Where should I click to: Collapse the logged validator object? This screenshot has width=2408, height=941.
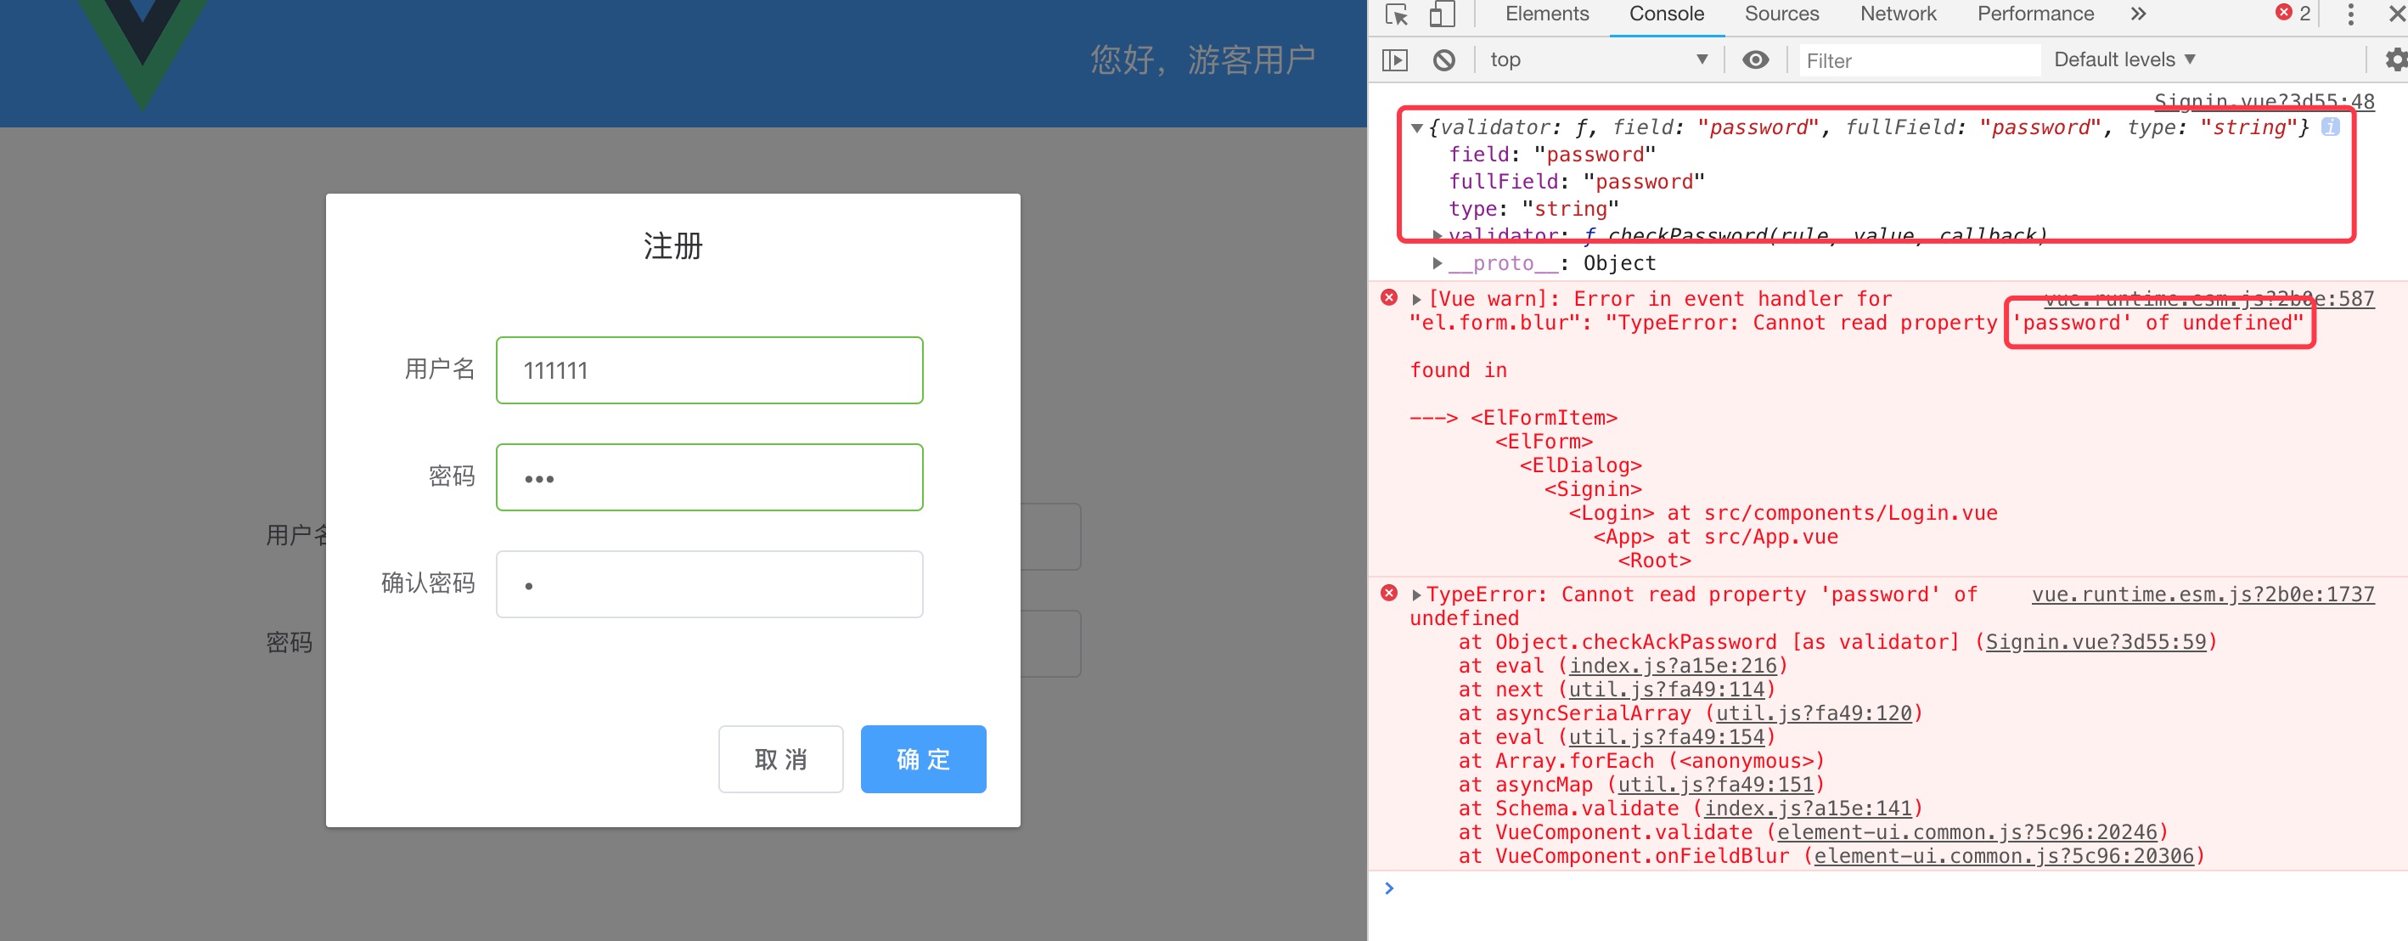[x=1417, y=128]
